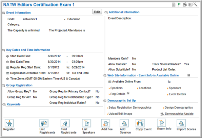The height and width of the screenshot is (138, 202).
Task: Open the Reg Details link
Action: click(118, 94)
